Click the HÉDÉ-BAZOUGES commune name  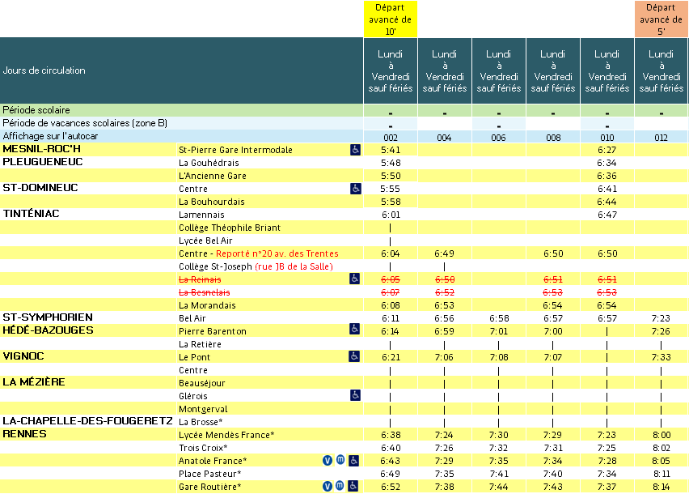(48, 330)
